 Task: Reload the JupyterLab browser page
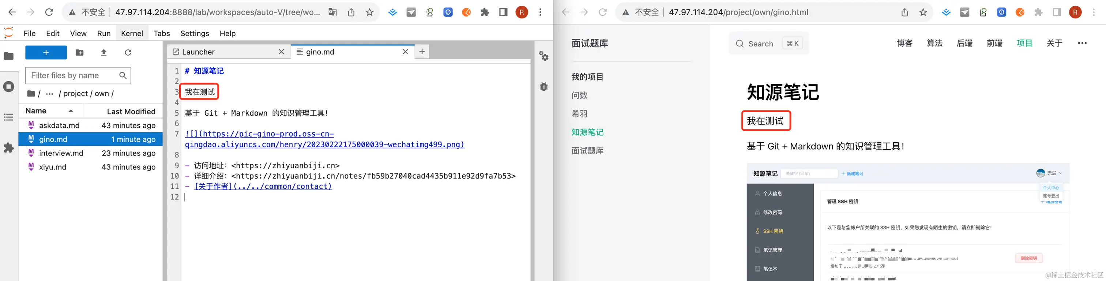49,12
